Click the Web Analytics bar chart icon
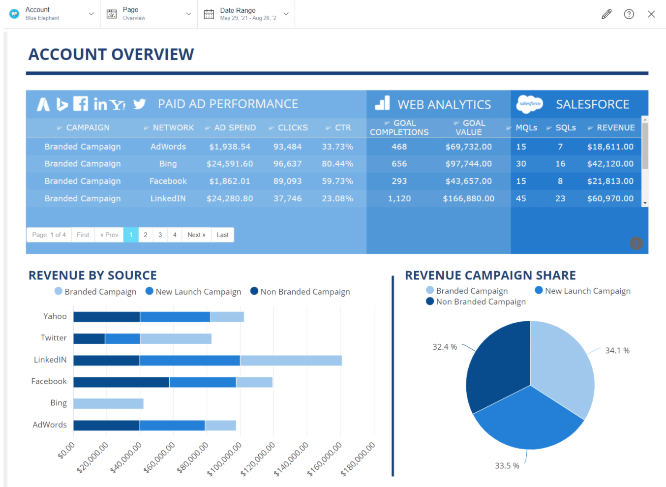Viewport: 666px width, 487px height. point(383,104)
